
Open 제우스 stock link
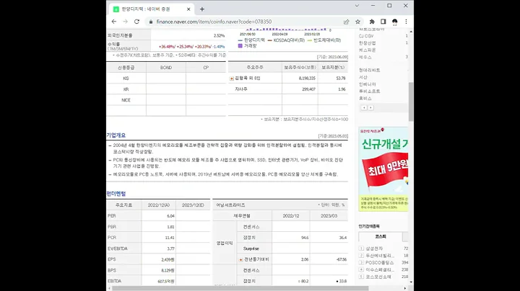tap(365, 57)
